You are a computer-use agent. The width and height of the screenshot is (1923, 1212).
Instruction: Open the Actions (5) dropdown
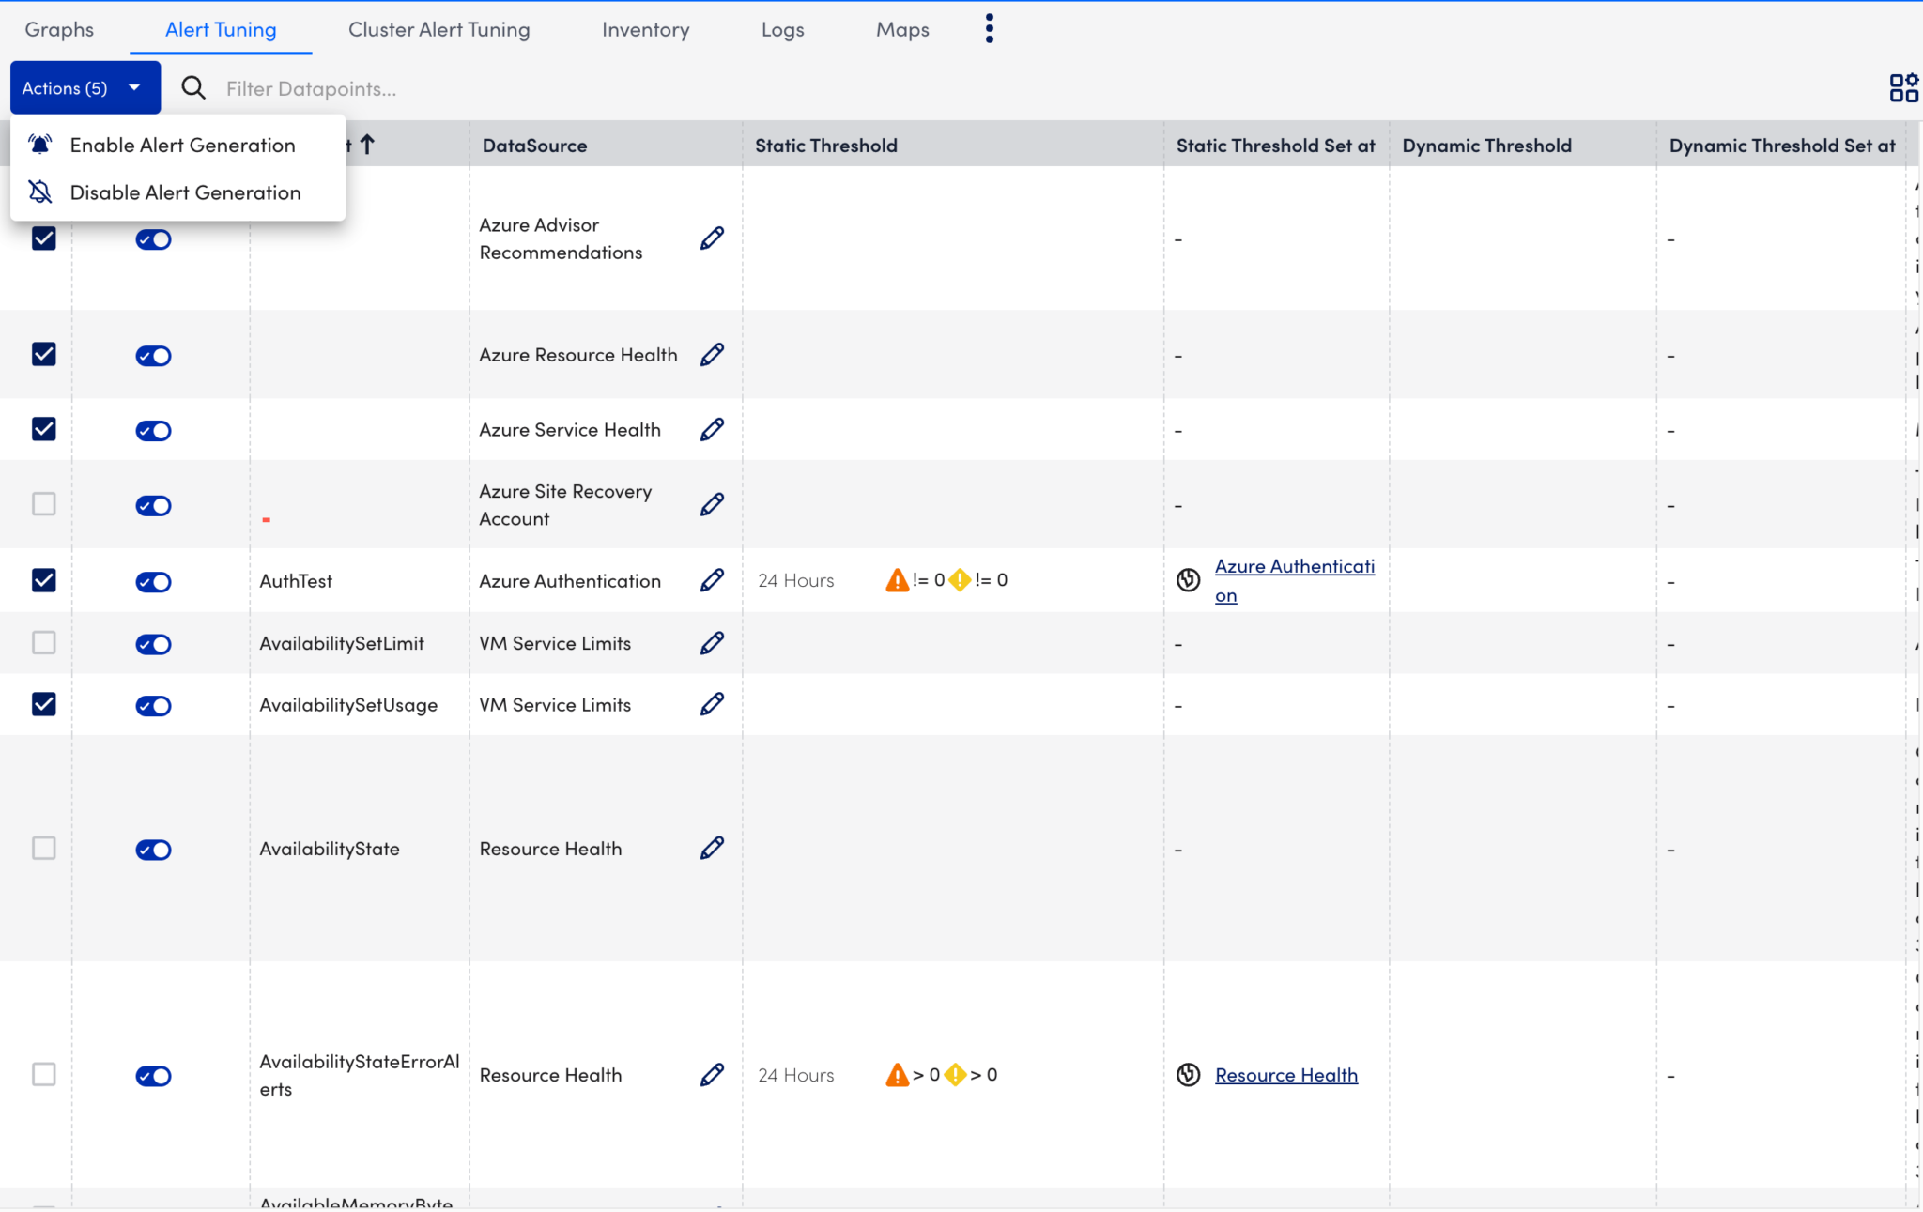pos(85,87)
